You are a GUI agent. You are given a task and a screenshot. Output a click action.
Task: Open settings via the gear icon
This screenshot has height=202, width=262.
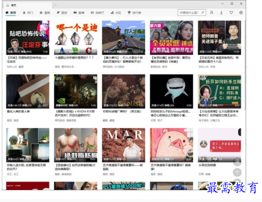pyautogui.click(x=241, y=13)
